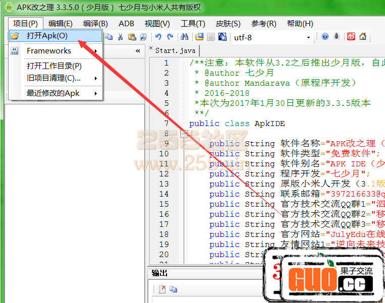Open the Weibo icon in toolbar
This screenshot has width=385, height=303.
pyautogui.click(x=351, y=37)
